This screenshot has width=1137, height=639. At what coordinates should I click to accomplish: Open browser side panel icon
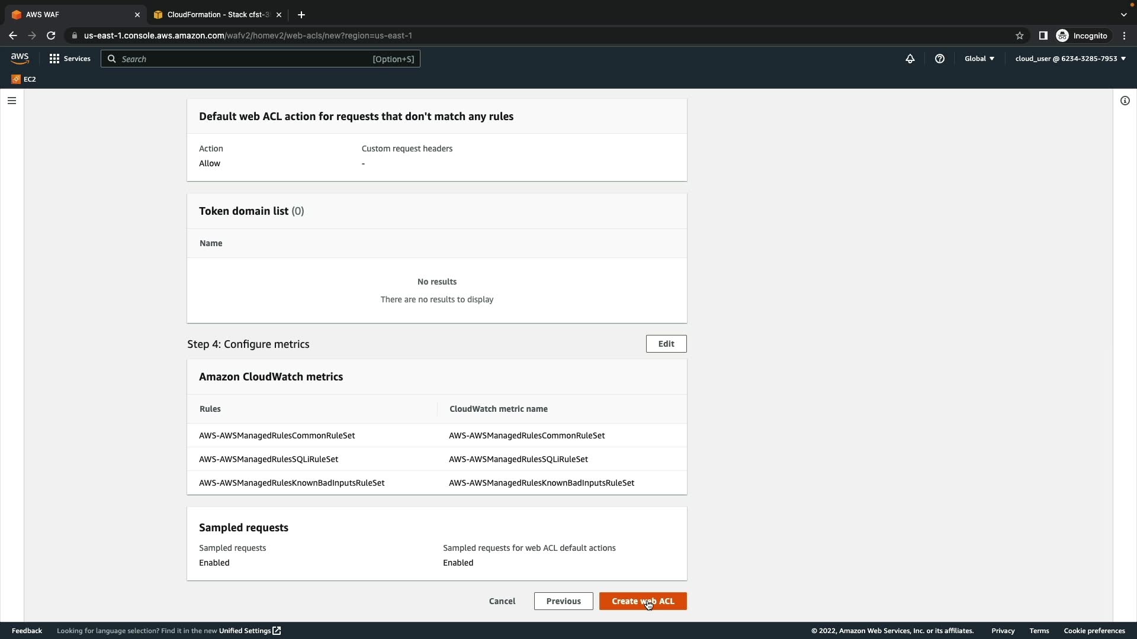coord(1043,35)
